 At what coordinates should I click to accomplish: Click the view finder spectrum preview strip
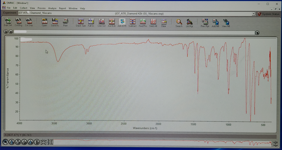(x=163, y=142)
